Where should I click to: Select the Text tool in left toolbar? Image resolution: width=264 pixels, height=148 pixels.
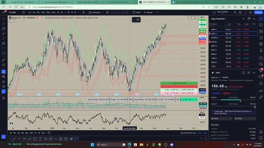pos(4,39)
